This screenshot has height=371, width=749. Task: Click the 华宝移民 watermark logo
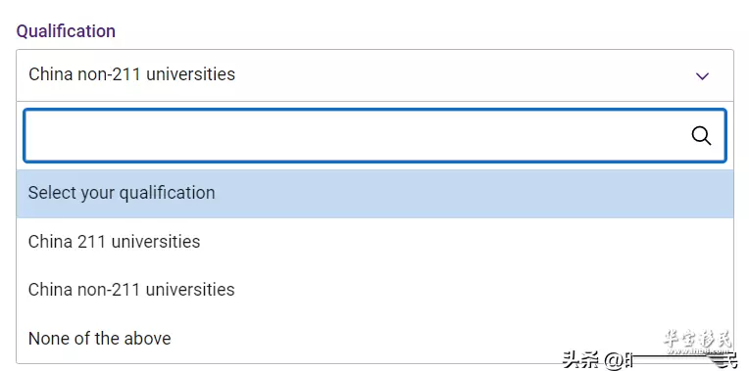pos(697,341)
